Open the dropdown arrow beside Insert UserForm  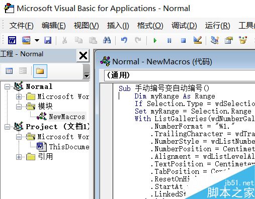37,40
